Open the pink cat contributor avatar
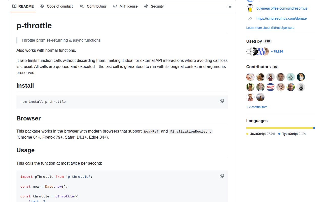This screenshot has height=202, width=323. 281,87
